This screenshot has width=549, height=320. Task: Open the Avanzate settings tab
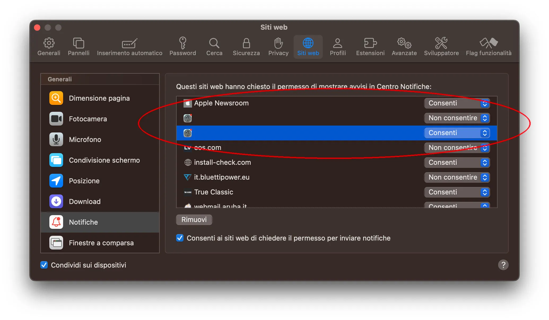(x=404, y=47)
